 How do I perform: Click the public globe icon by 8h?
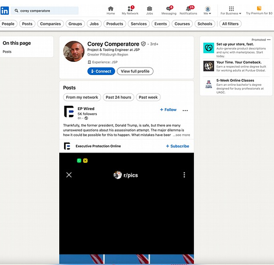tap(86, 118)
